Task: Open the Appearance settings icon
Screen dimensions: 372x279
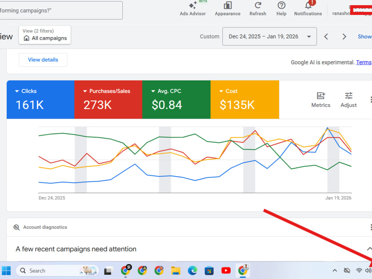Action: (x=228, y=9)
